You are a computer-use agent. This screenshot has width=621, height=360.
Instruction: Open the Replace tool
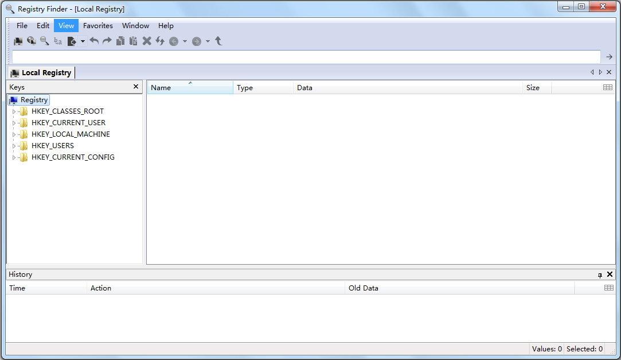point(58,41)
